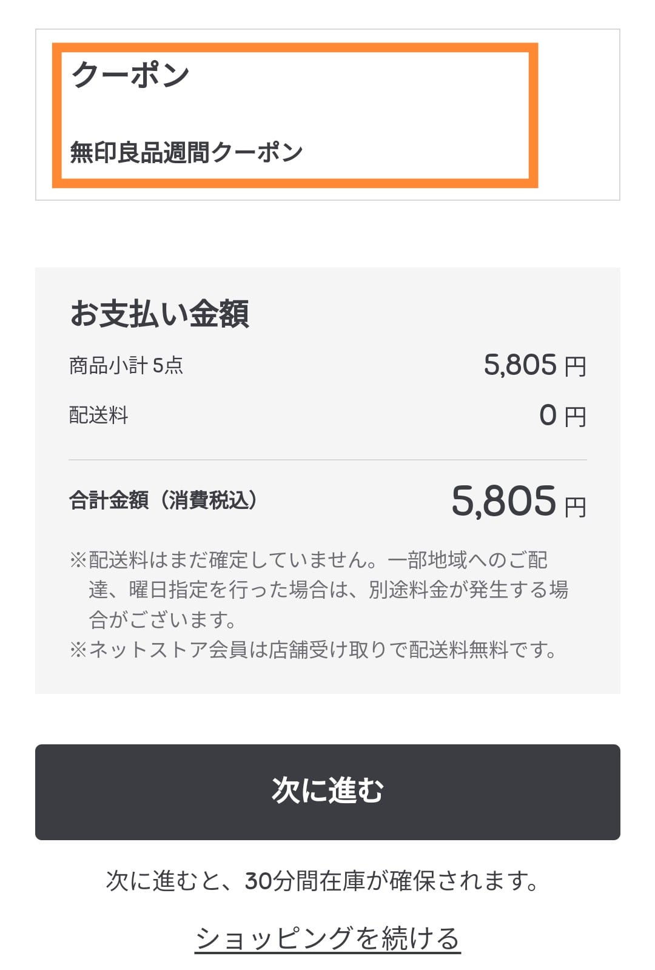This screenshot has height=970, width=655.
Task: Click the 曜日指定 line in the delivery note
Action: pyautogui.click(x=327, y=590)
